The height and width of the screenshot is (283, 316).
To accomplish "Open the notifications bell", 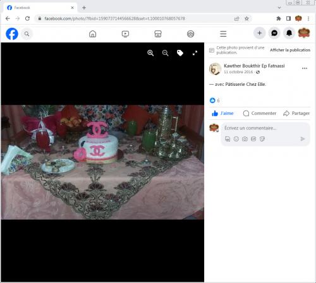I will click(289, 33).
